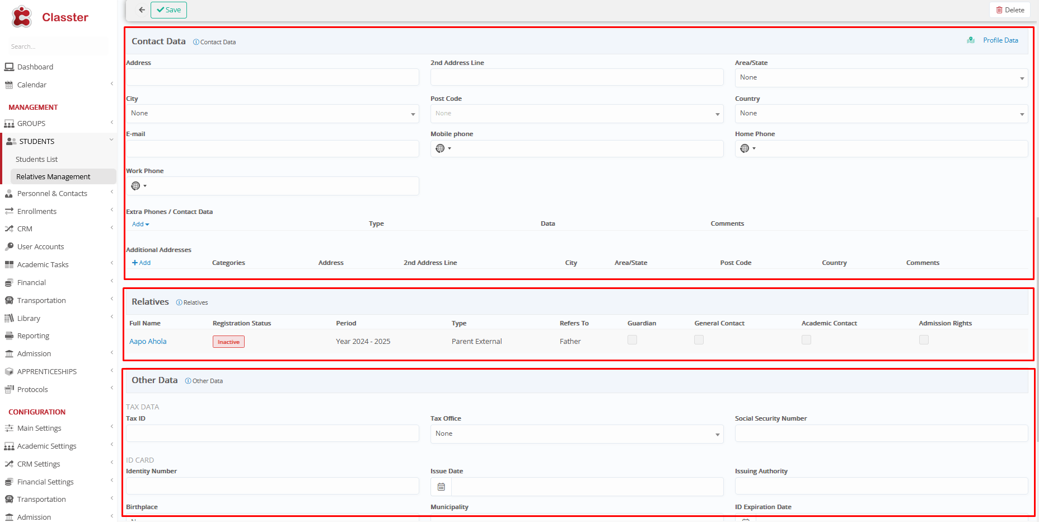Click Home Phone globe country selector
Screen dimensions: 1039x522
pyautogui.click(x=747, y=148)
